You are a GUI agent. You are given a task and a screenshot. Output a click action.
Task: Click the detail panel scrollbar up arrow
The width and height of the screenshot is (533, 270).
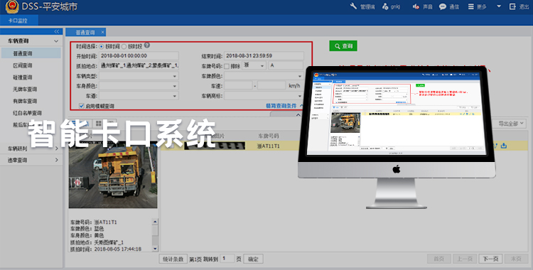155,222
